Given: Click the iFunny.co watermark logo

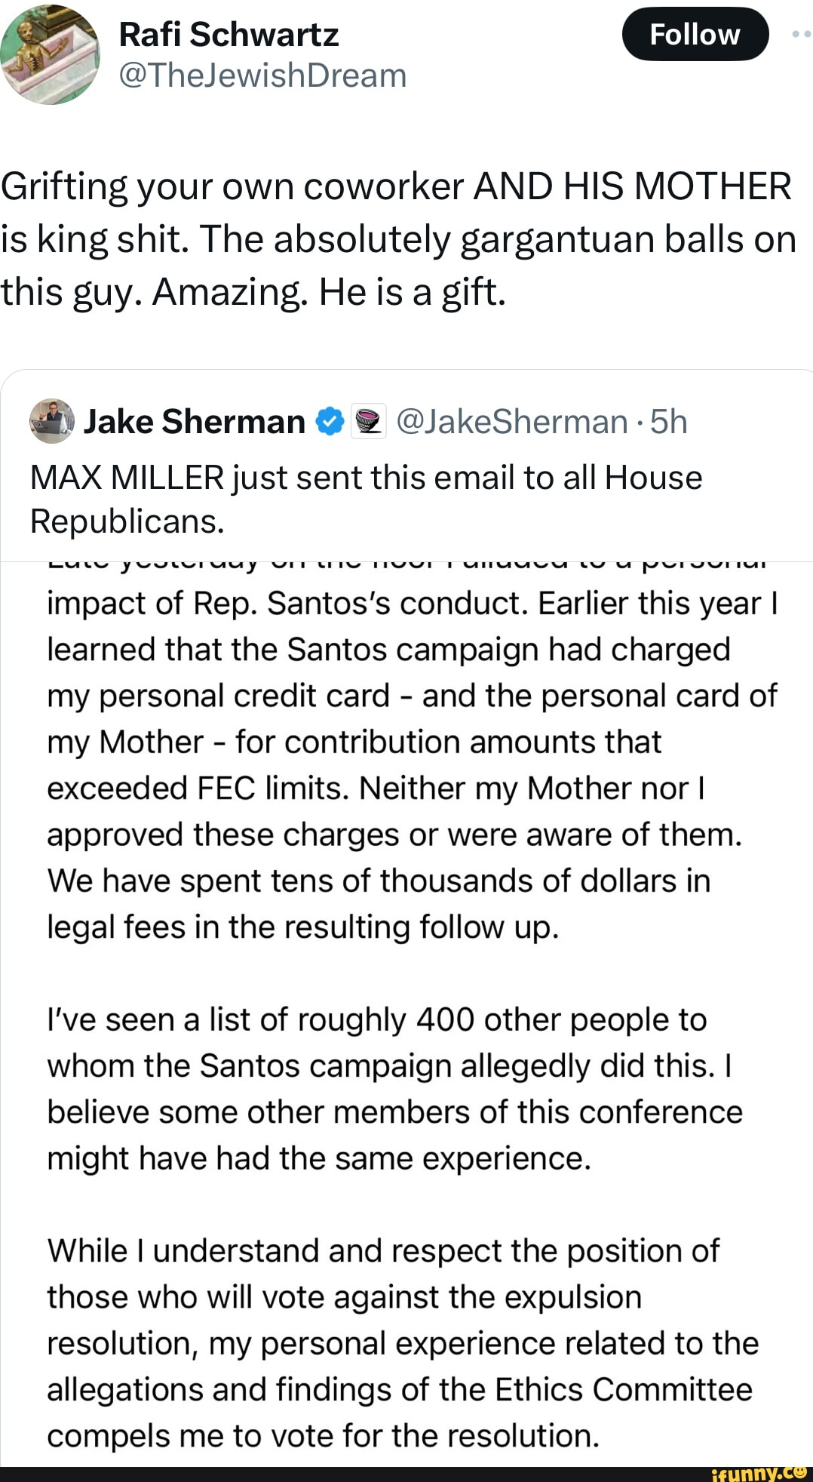Looking at the screenshot, I should coord(758,1472).
